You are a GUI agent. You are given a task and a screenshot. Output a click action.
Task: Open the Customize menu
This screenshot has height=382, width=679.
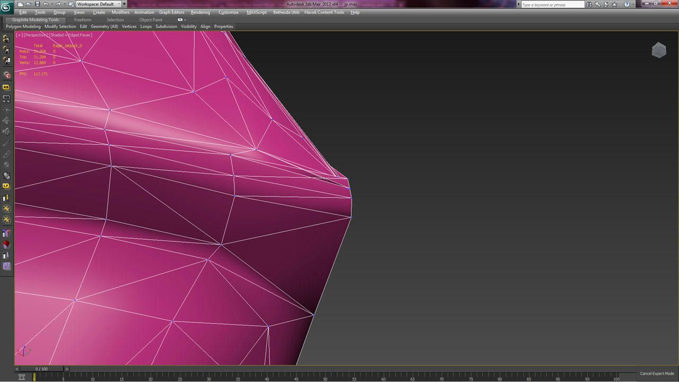(x=229, y=12)
